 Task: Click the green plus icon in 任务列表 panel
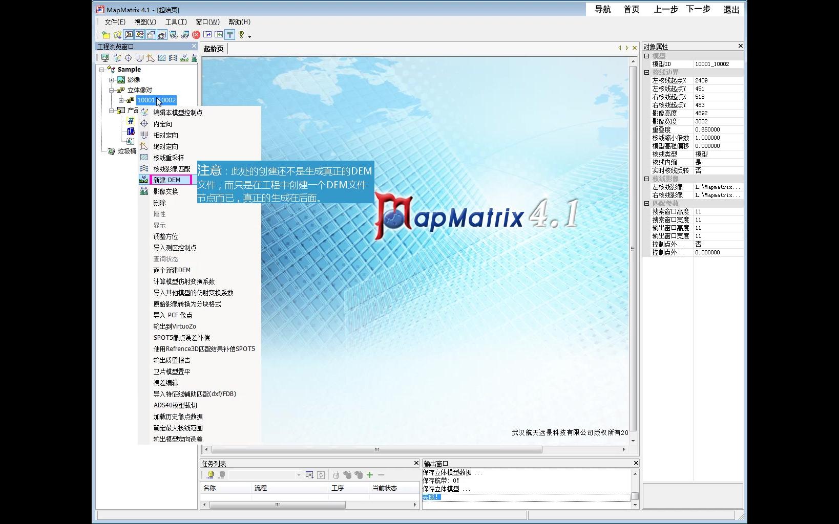click(x=369, y=474)
